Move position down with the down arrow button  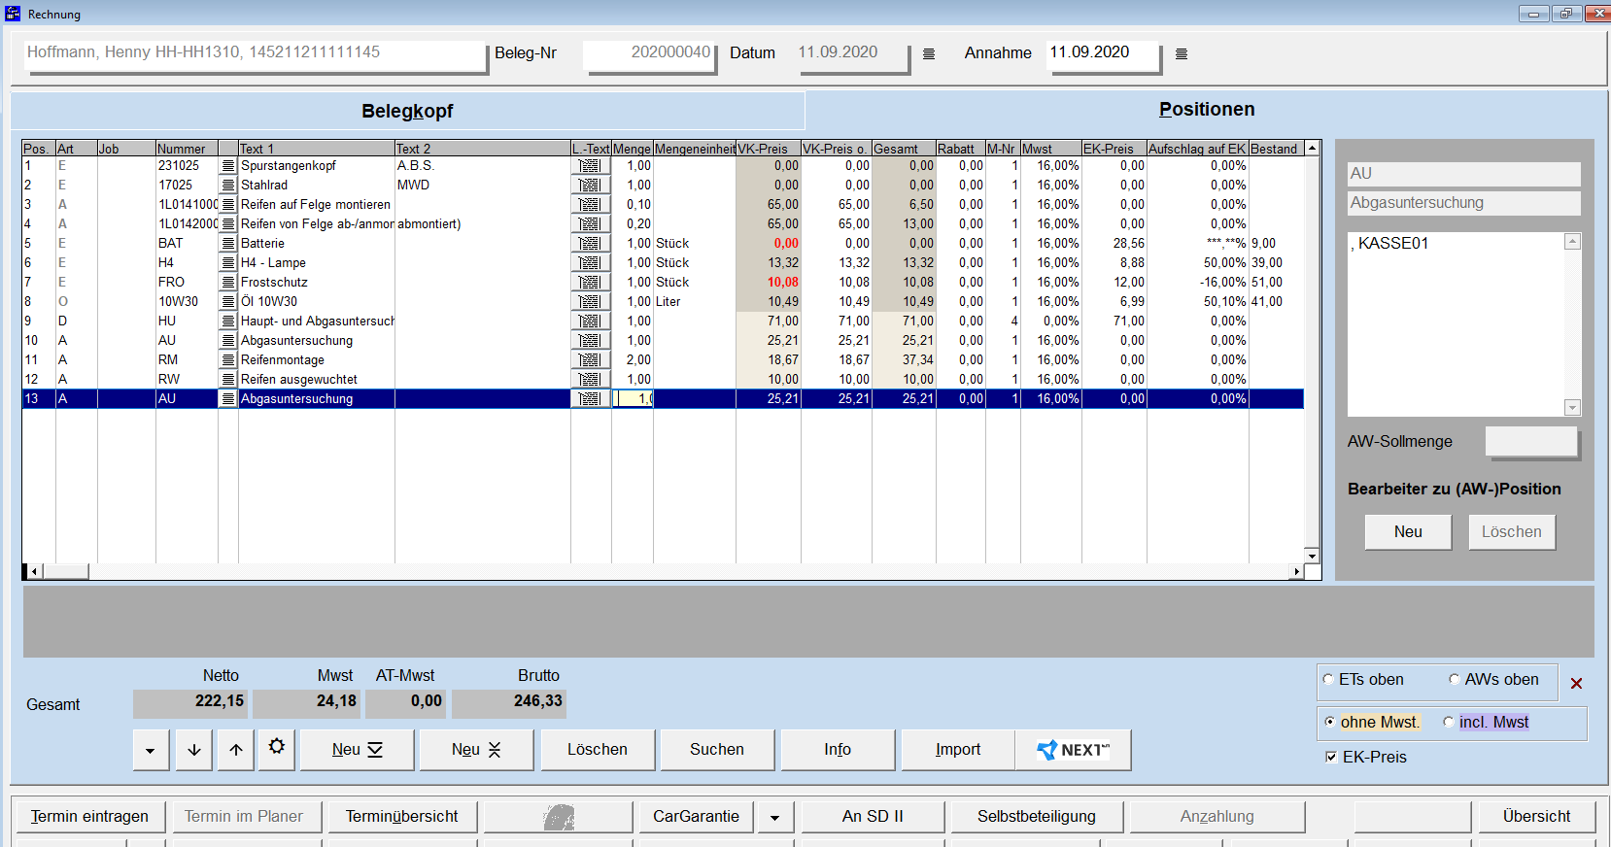(x=194, y=750)
